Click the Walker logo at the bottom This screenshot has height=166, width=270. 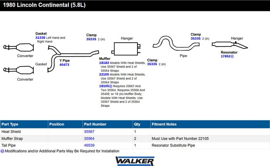pyautogui.click(x=135, y=161)
